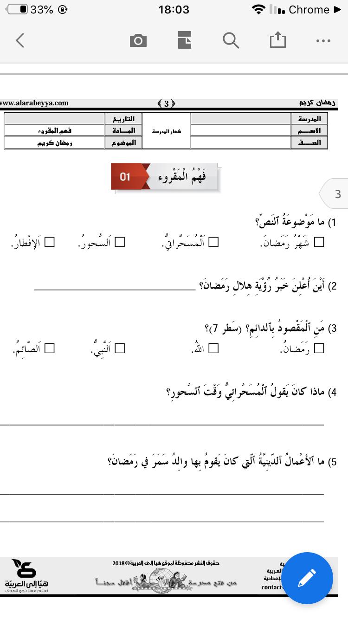Image resolution: width=348 pixels, height=619 pixels.
Task: Tap the www.alarabeyya.com link in the header
Action: (34, 103)
